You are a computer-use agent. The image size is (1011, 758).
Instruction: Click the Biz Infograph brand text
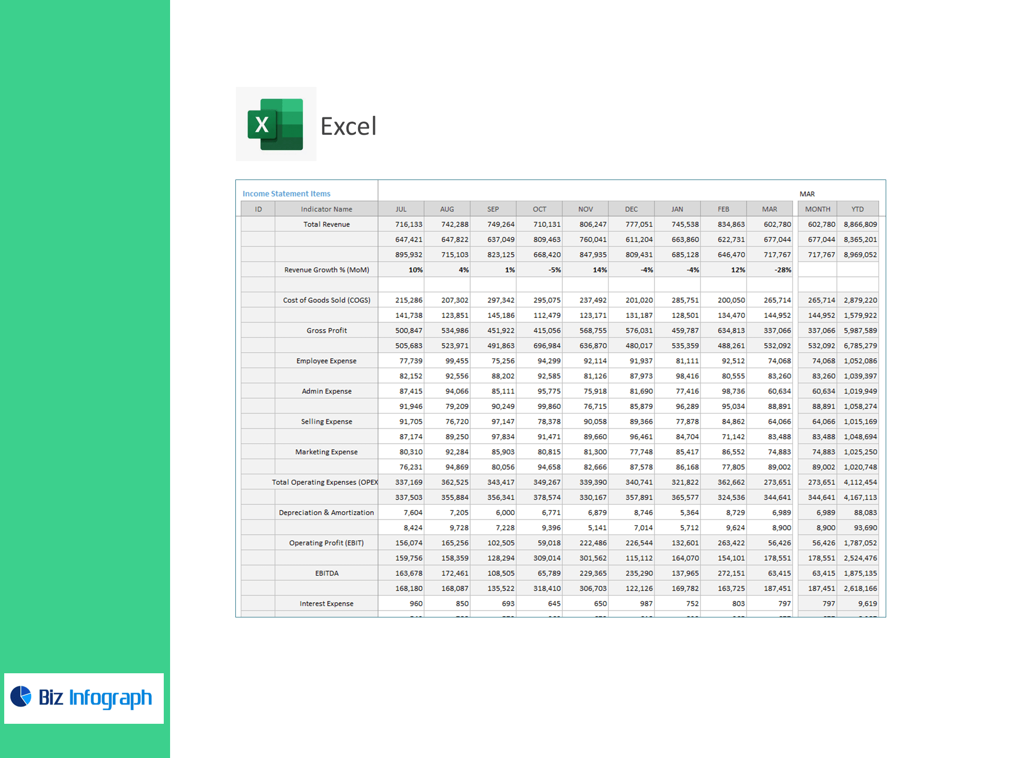95,697
